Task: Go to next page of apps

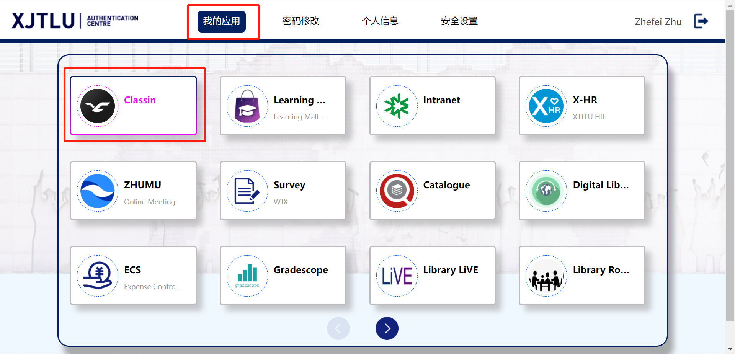Action: tap(387, 328)
